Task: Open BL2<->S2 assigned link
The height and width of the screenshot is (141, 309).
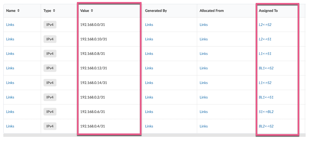Action: pyautogui.click(x=266, y=126)
